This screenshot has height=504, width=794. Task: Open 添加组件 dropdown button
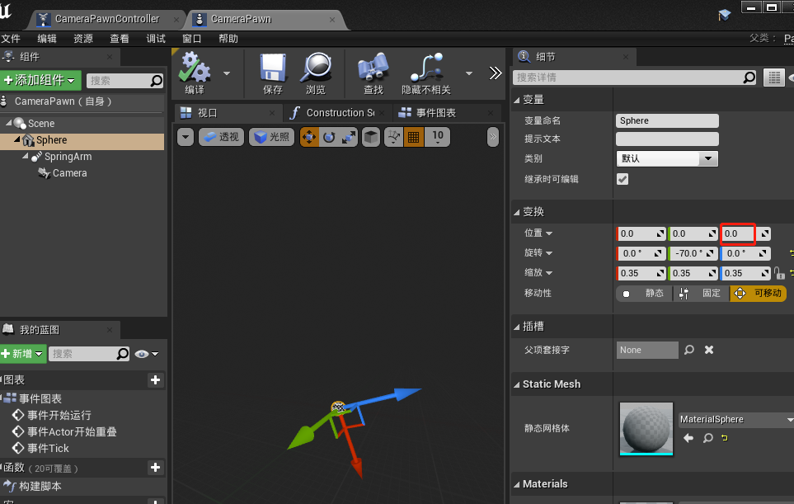pyautogui.click(x=40, y=80)
